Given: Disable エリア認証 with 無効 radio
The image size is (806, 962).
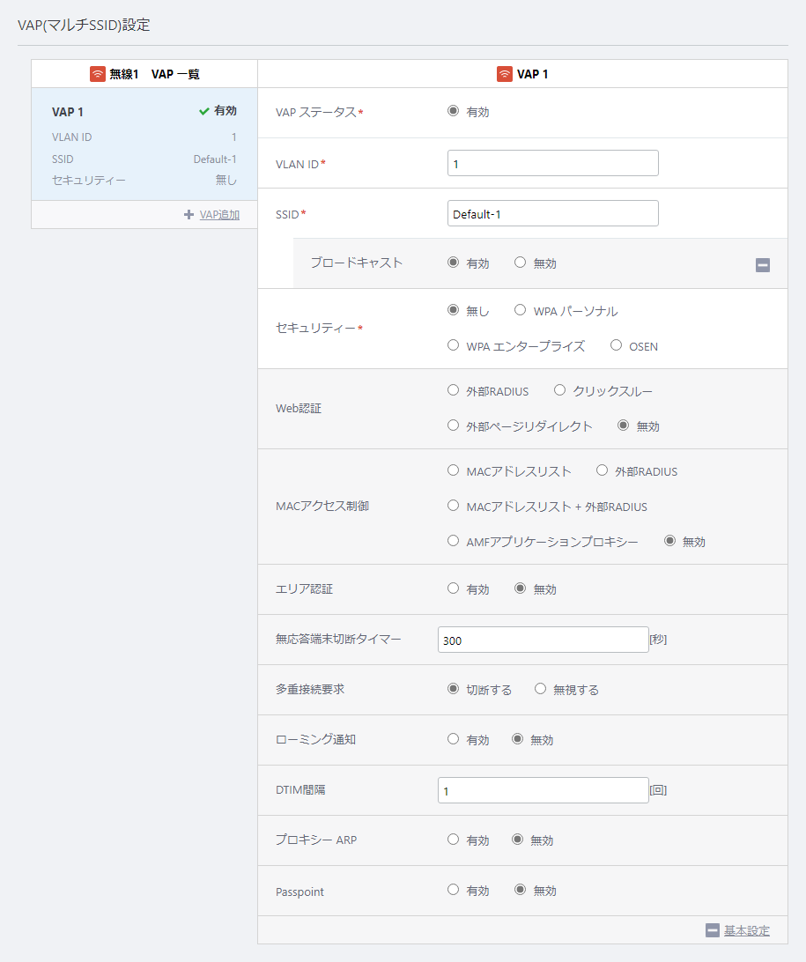Looking at the screenshot, I should coord(521,588).
